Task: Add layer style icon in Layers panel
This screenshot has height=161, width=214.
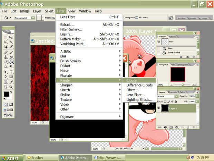Action: pos(165,127)
